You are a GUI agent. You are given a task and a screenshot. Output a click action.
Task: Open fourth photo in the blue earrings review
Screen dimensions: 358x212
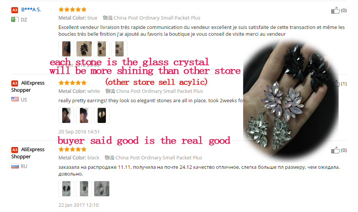point(119,49)
